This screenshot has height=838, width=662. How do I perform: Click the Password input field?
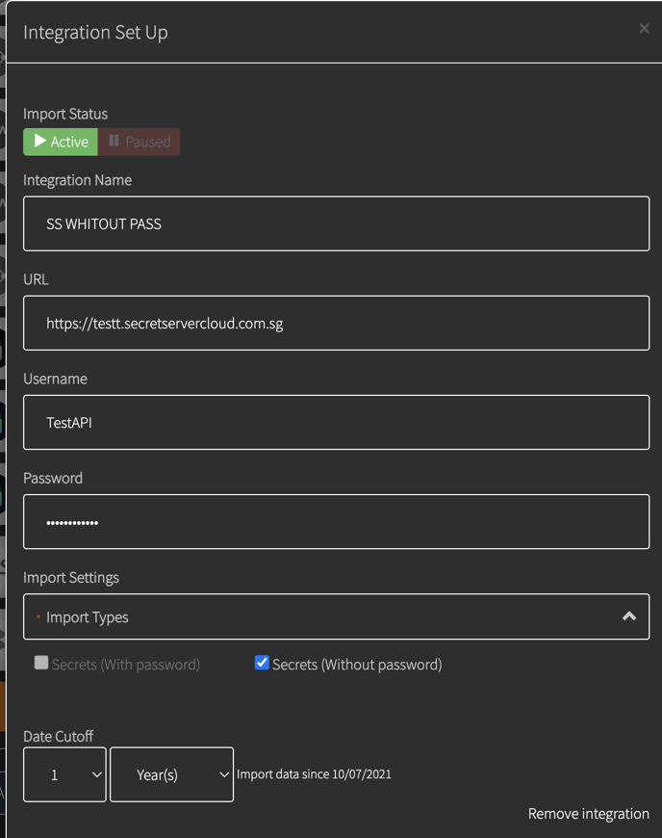(337, 522)
